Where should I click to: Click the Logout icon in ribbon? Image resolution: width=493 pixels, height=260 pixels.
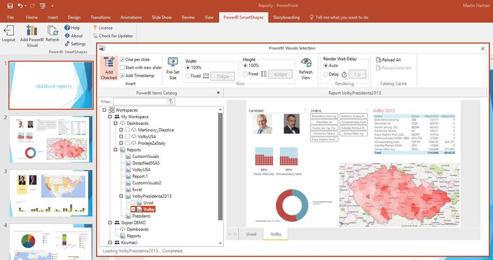coord(9,31)
